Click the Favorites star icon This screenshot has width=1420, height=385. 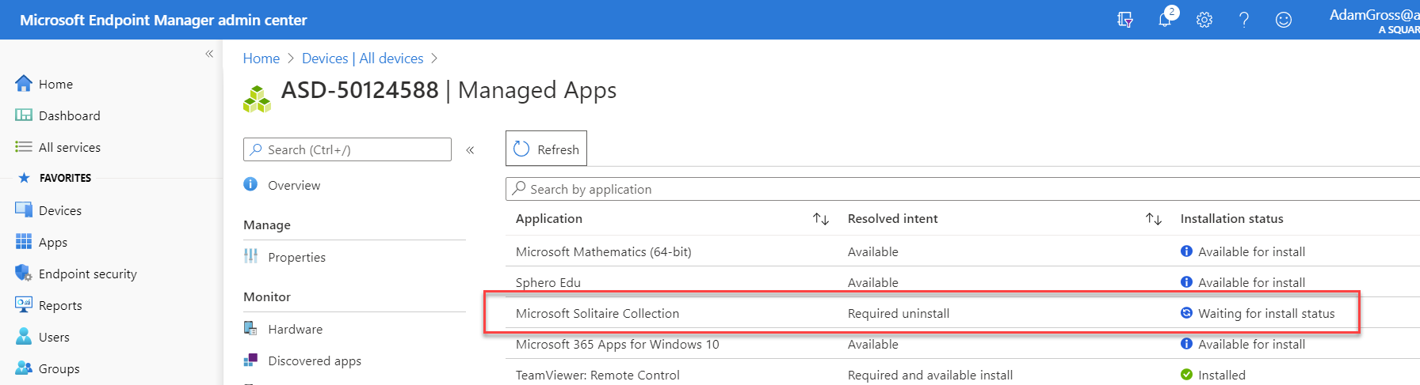(24, 178)
